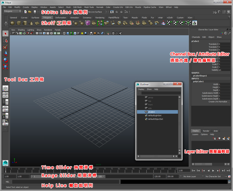Click the Range Slider bar
233x191 pixels.
point(68,176)
